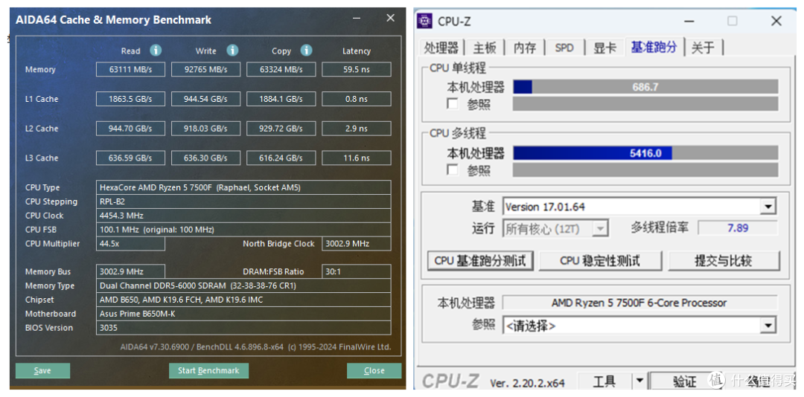
Task: Click the 工具 button in CPU-Z
Action: (x=604, y=381)
